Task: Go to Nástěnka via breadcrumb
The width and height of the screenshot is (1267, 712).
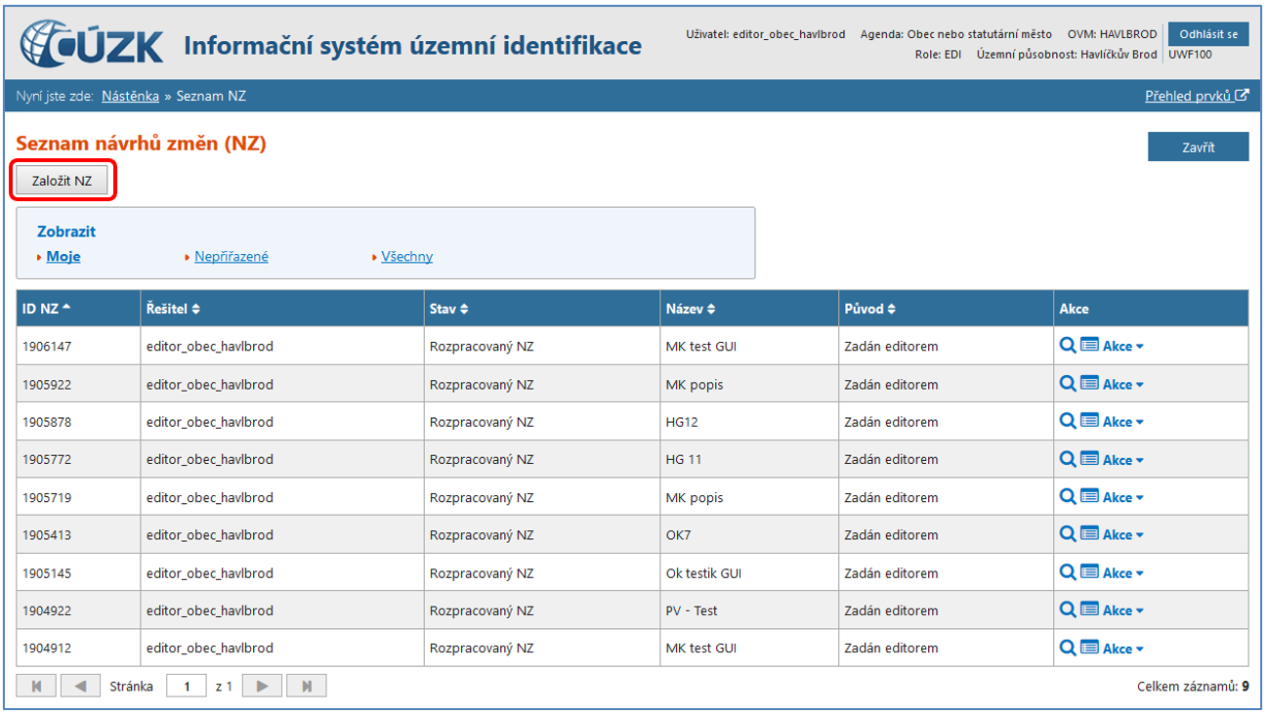Action: coord(130,96)
